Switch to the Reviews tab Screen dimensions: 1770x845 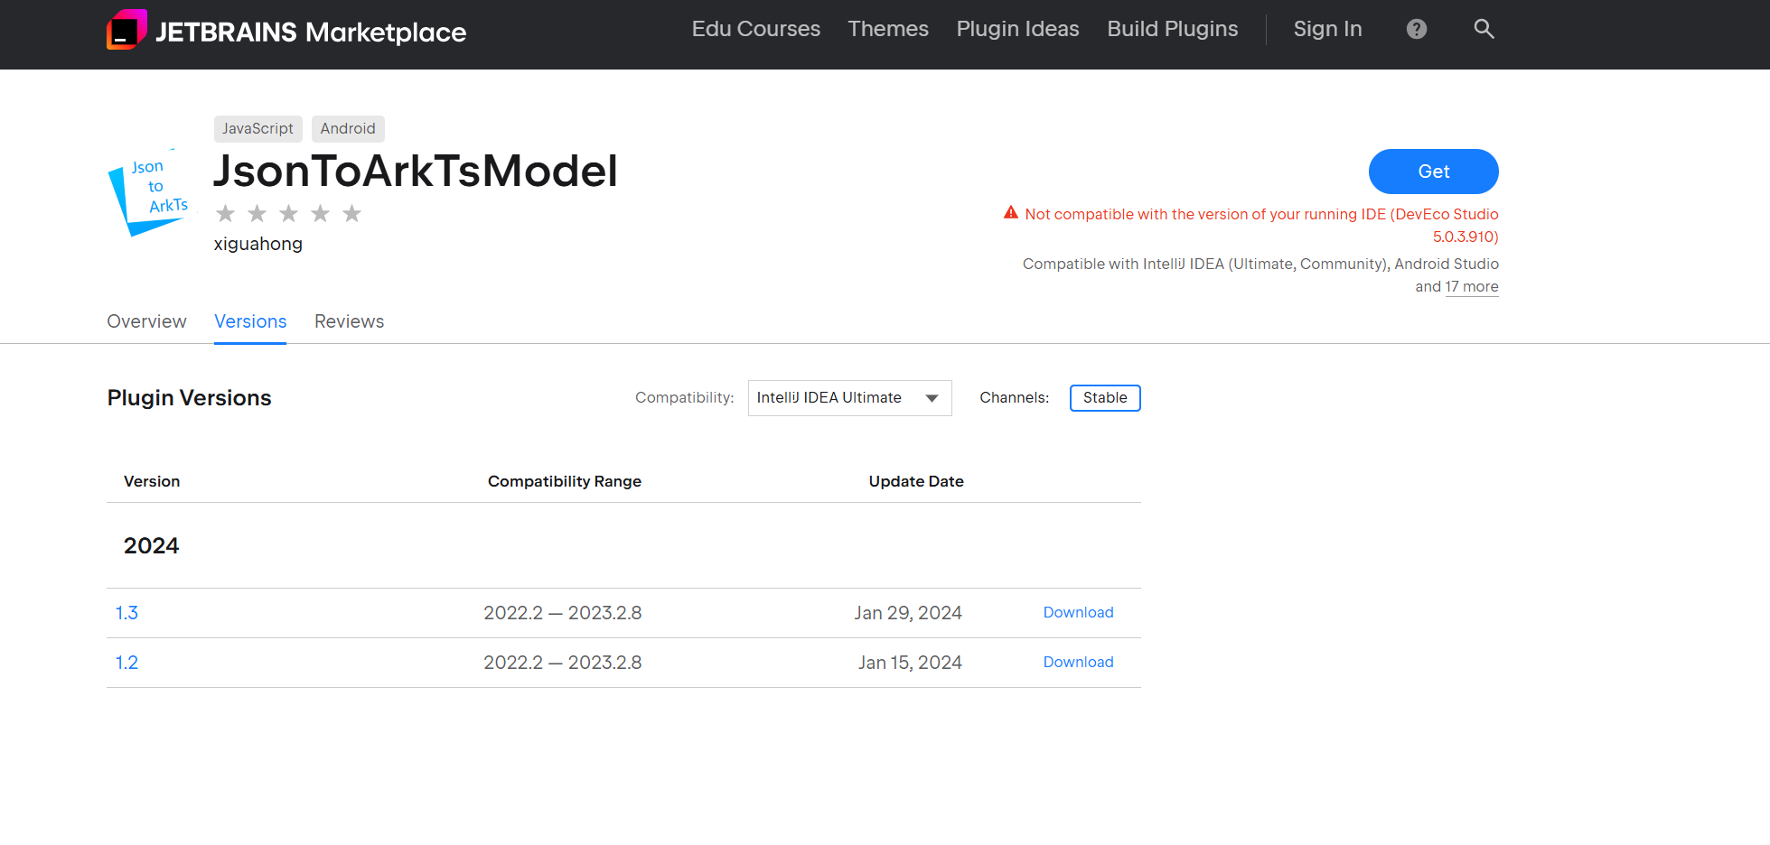coord(349,321)
